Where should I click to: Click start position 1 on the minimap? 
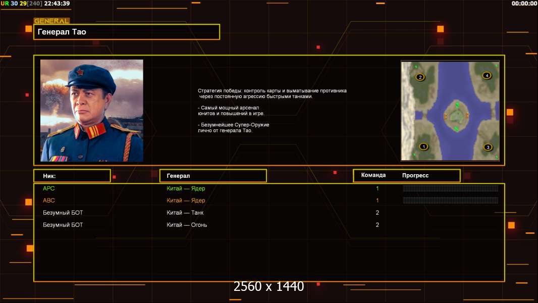pos(424,147)
